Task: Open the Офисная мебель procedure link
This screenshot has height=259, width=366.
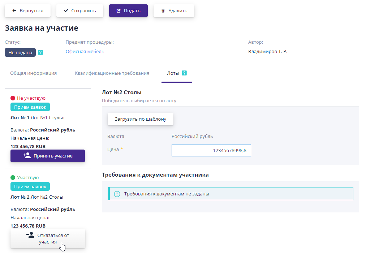Action: click(85, 51)
